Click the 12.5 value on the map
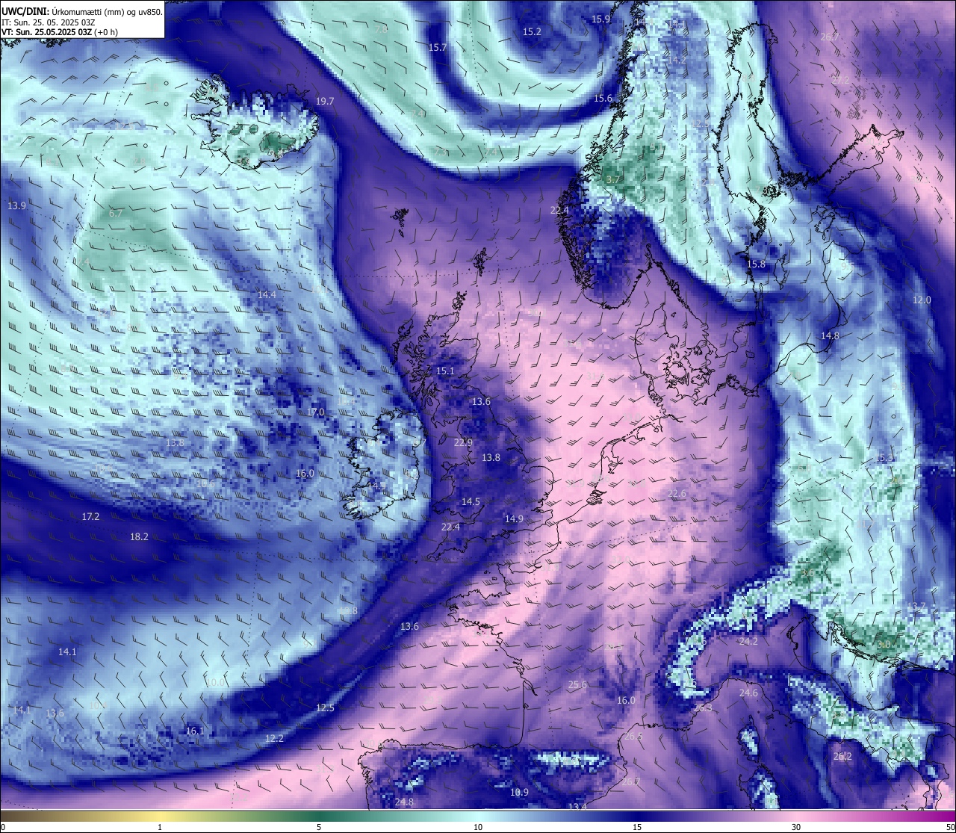 (x=325, y=707)
